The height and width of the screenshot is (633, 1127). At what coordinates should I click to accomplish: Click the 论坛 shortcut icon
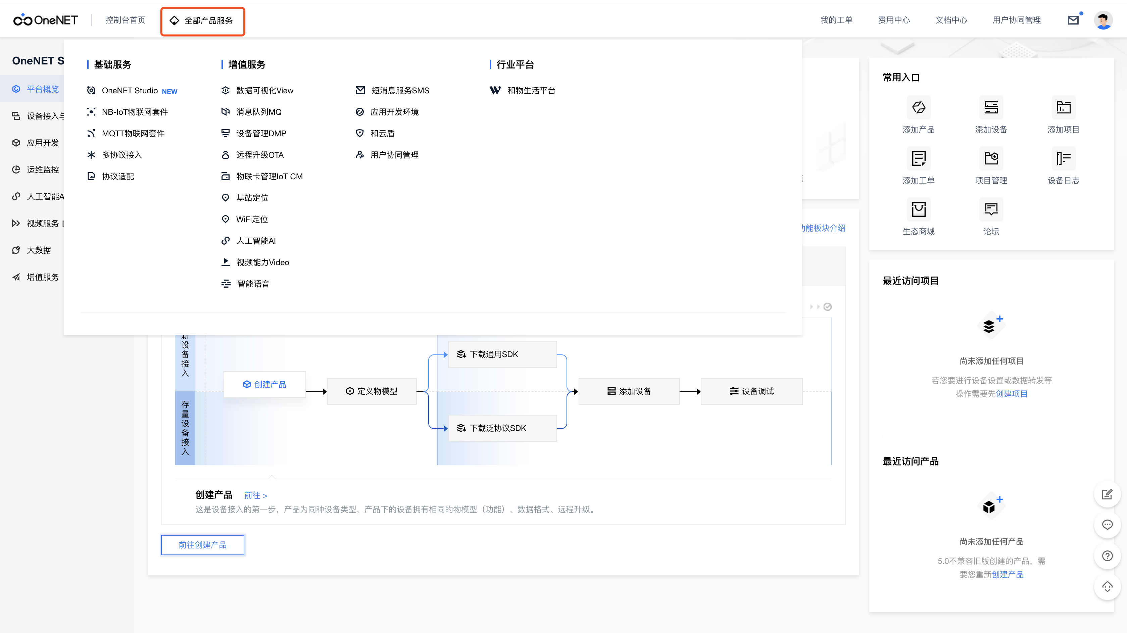point(991,209)
